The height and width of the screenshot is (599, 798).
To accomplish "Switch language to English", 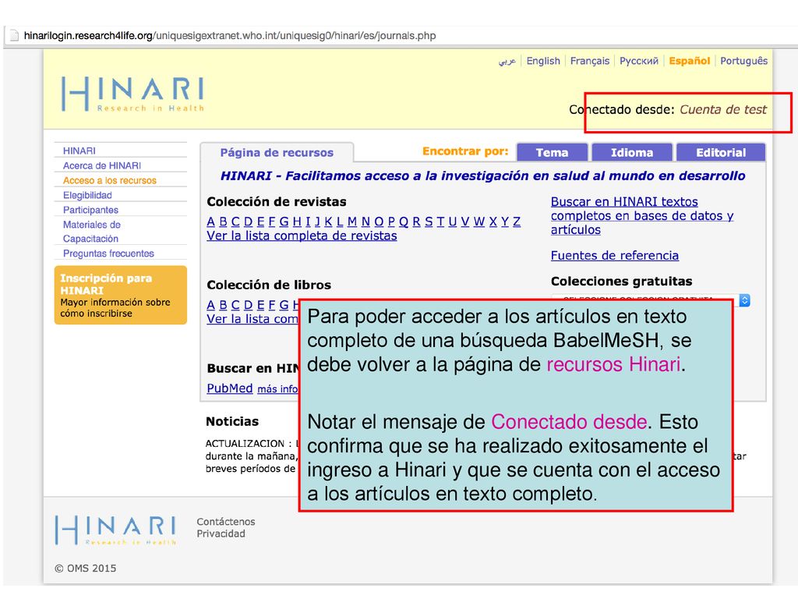I will tap(543, 61).
